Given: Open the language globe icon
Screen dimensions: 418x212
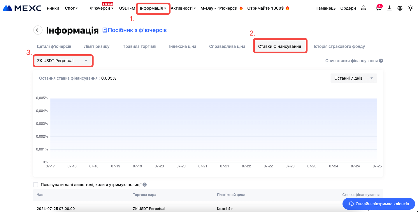Looking at the screenshot, I should tap(400, 8).
